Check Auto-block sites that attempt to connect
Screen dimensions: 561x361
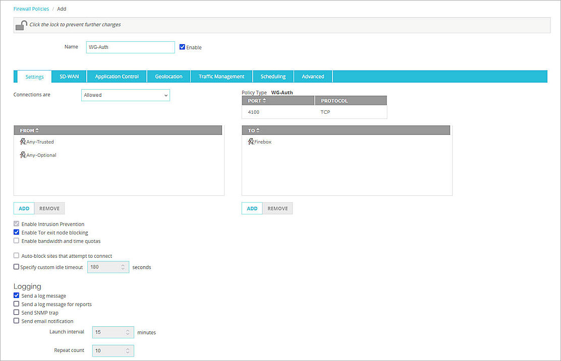16,256
